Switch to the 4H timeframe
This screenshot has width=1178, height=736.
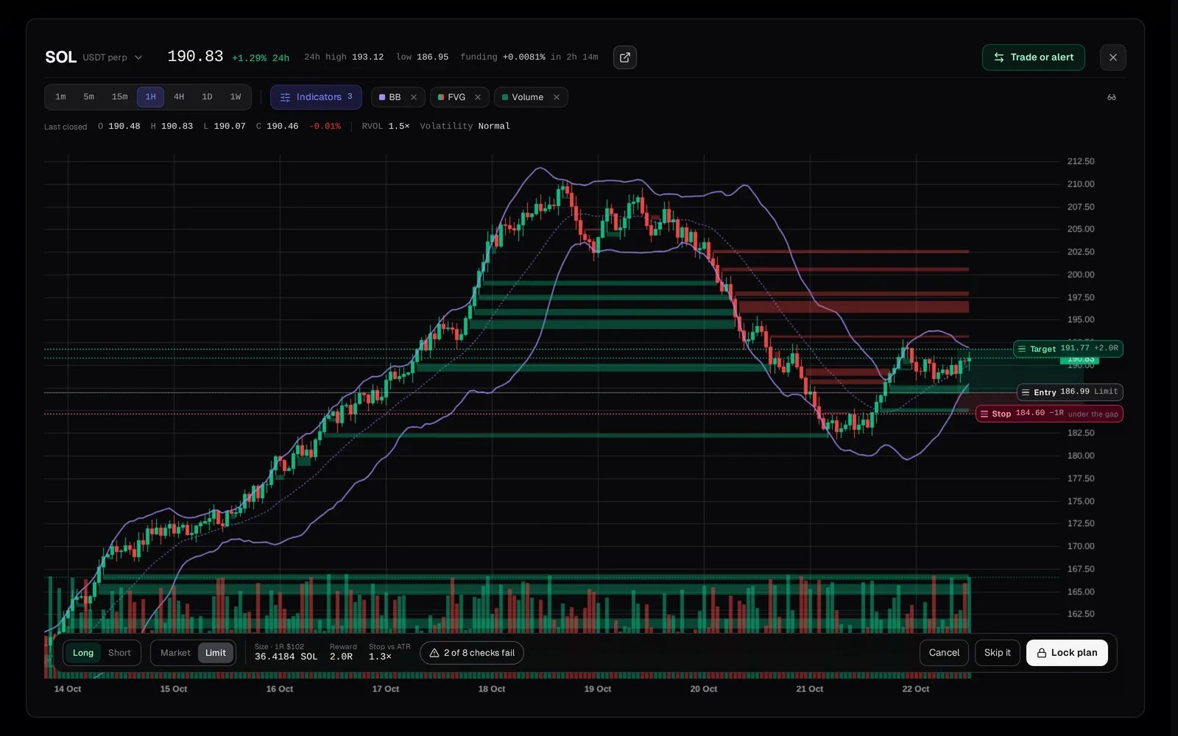point(179,97)
